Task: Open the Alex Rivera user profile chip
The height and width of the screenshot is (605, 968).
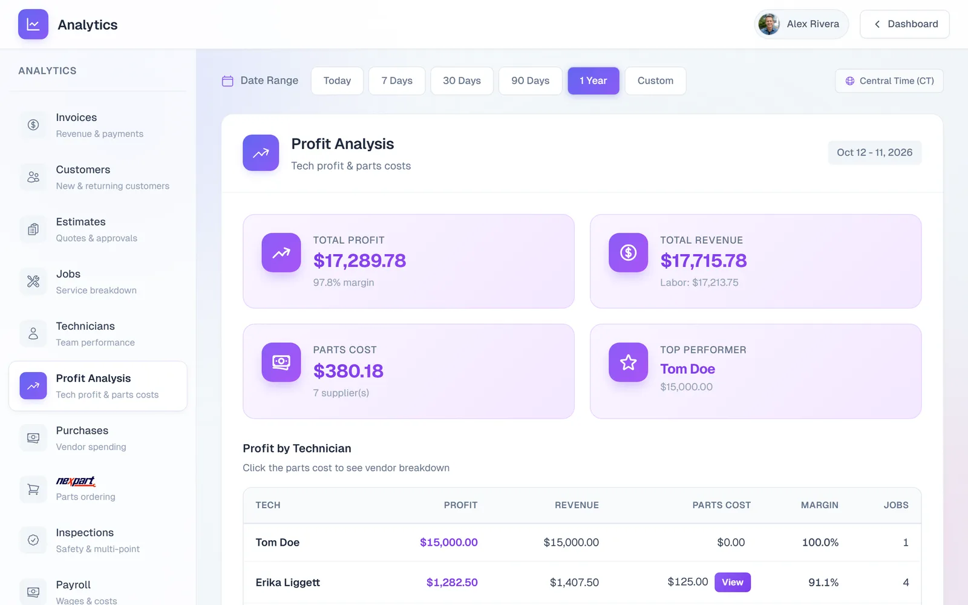Action: click(x=801, y=24)
